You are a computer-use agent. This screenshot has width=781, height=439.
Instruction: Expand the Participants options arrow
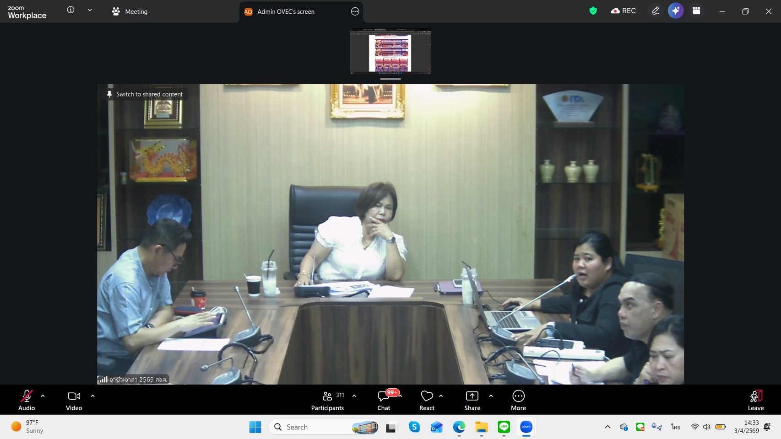pos(354,396)
